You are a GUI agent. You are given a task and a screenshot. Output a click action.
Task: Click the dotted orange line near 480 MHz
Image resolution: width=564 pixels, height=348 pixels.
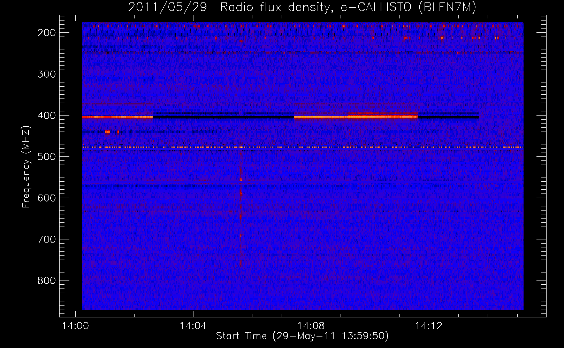(303, 148)
